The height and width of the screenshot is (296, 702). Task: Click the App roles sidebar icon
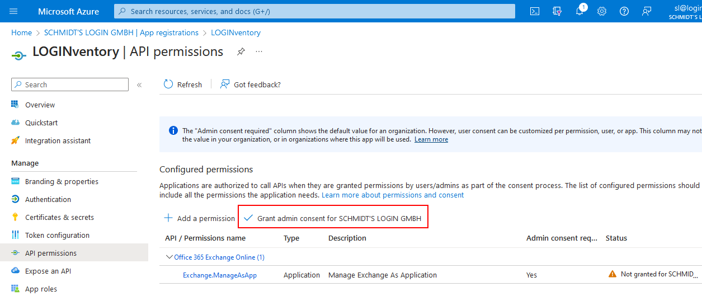15,289
